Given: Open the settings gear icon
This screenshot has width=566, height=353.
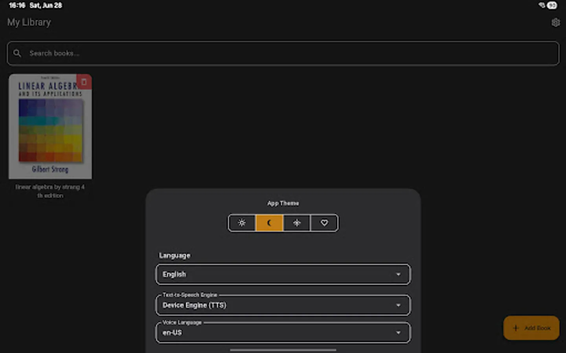Looking at the screenshot, I should pos(555,22).
